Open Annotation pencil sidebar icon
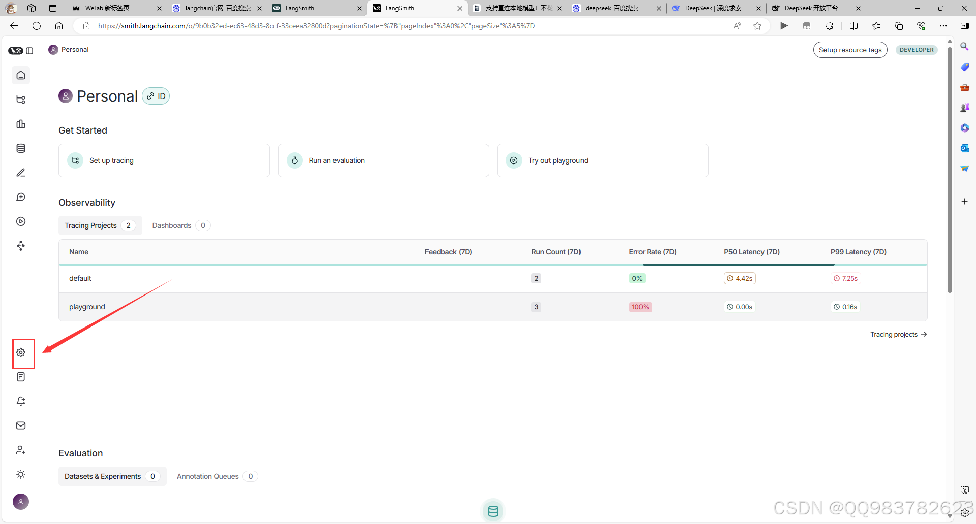The width and height of the screenshot is (976, 524). coord(21,173)
